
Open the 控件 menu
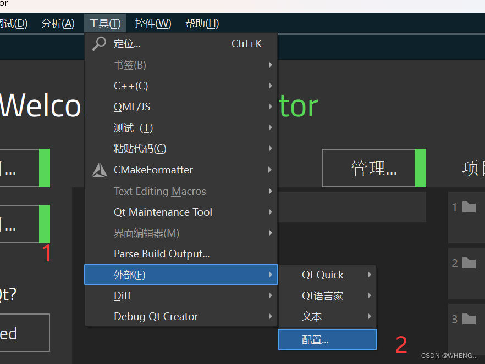(x=154, y=23)
